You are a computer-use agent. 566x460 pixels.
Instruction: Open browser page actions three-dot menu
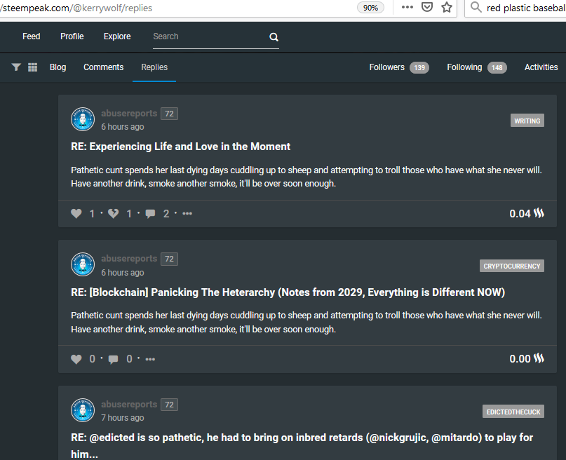(407, 7)
